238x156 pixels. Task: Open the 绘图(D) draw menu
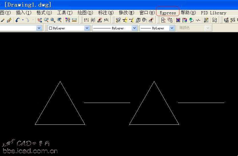point(85,13)
